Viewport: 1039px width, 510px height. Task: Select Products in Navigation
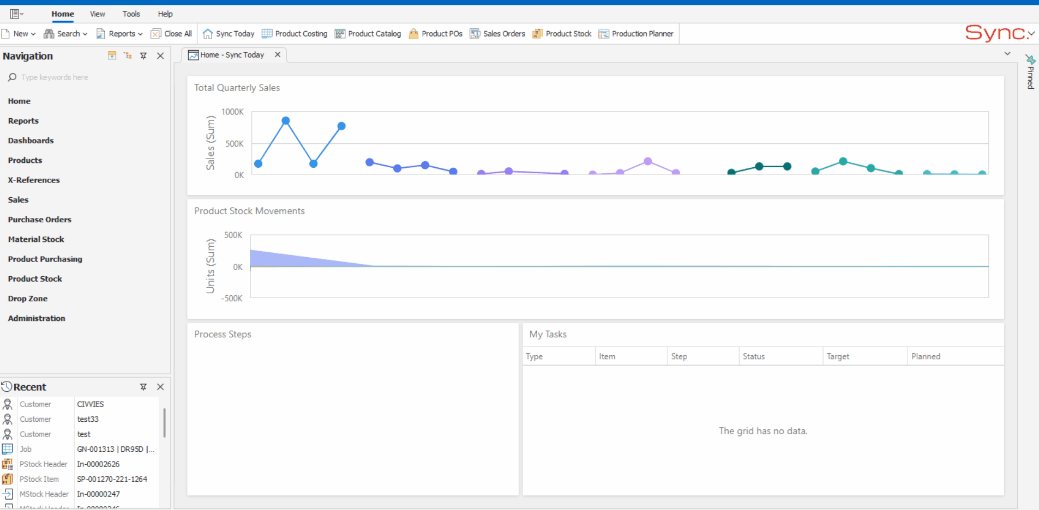click(x=25, y=160)
